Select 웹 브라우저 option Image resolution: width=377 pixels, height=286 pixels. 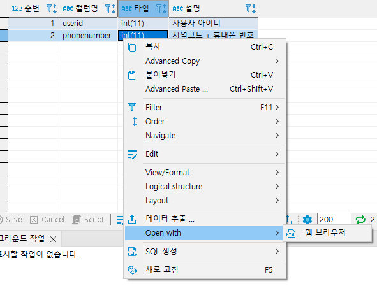coord(327,233)
